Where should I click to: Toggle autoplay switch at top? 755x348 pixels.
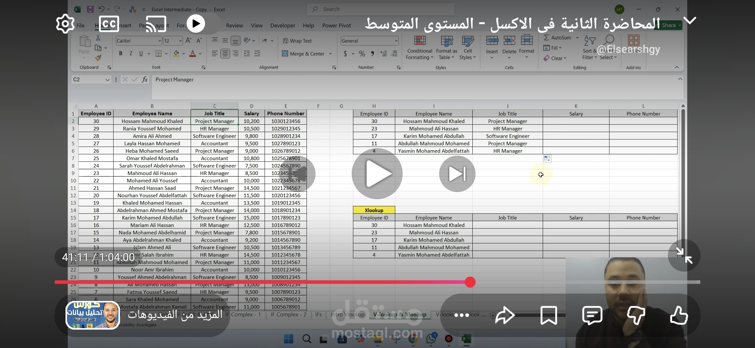[196, 24]
